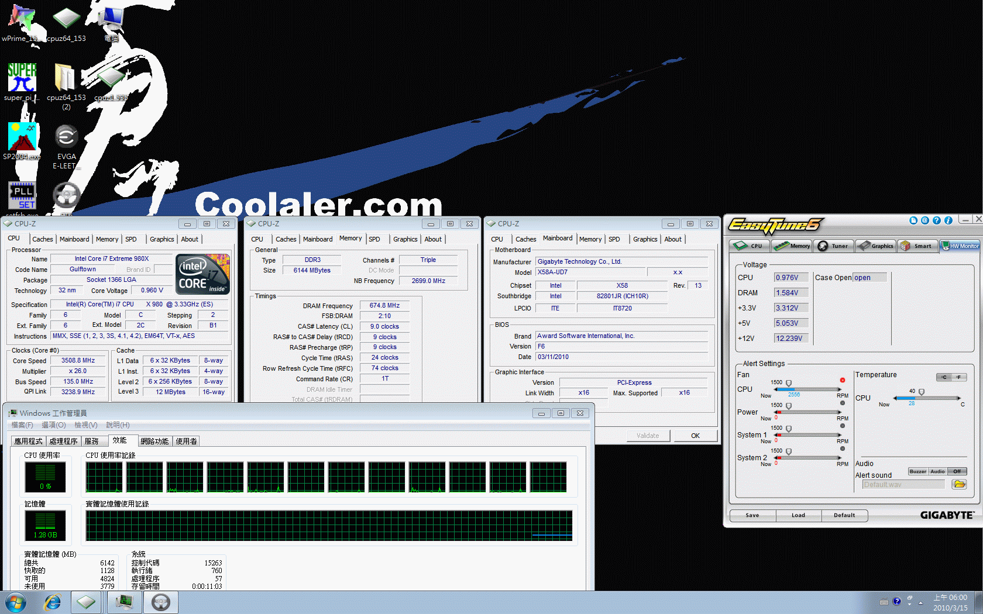Click the 674.8 MHz DRAM Frequency value
The width and height of the screenshot is (983, 614).
pyautogui.click(x=384, y=305)
